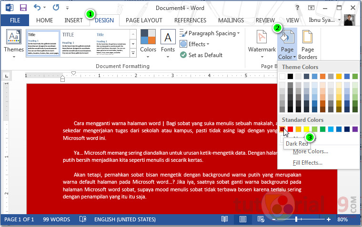This screenshot has height=227, width=362.
Task: Click PAGE 1 OF 1 in status bar
Action: click(19, 219)
